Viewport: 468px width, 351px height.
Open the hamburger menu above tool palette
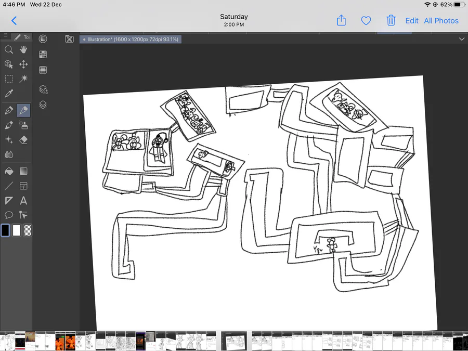[5, 35]
